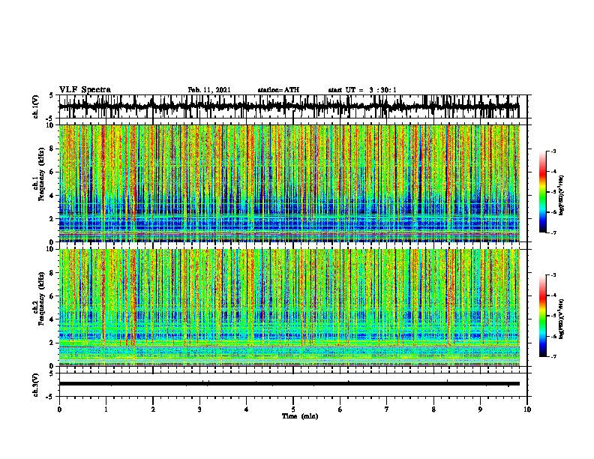The image size is (594, 459).
Task: Click the time axis tick label "9"
Action: coord(480,409)
